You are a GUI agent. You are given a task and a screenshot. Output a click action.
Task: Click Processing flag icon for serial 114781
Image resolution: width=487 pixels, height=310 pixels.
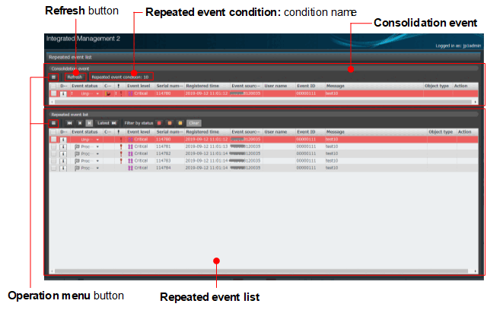point(77,147)
